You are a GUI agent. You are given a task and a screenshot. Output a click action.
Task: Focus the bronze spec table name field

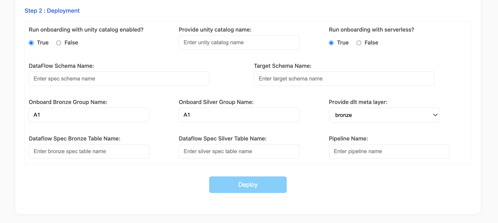(x=89, y=151)
